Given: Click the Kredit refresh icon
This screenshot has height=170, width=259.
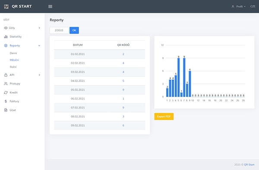Looking at the screenshot, I should pyautogui.click(x=6, y=92).
